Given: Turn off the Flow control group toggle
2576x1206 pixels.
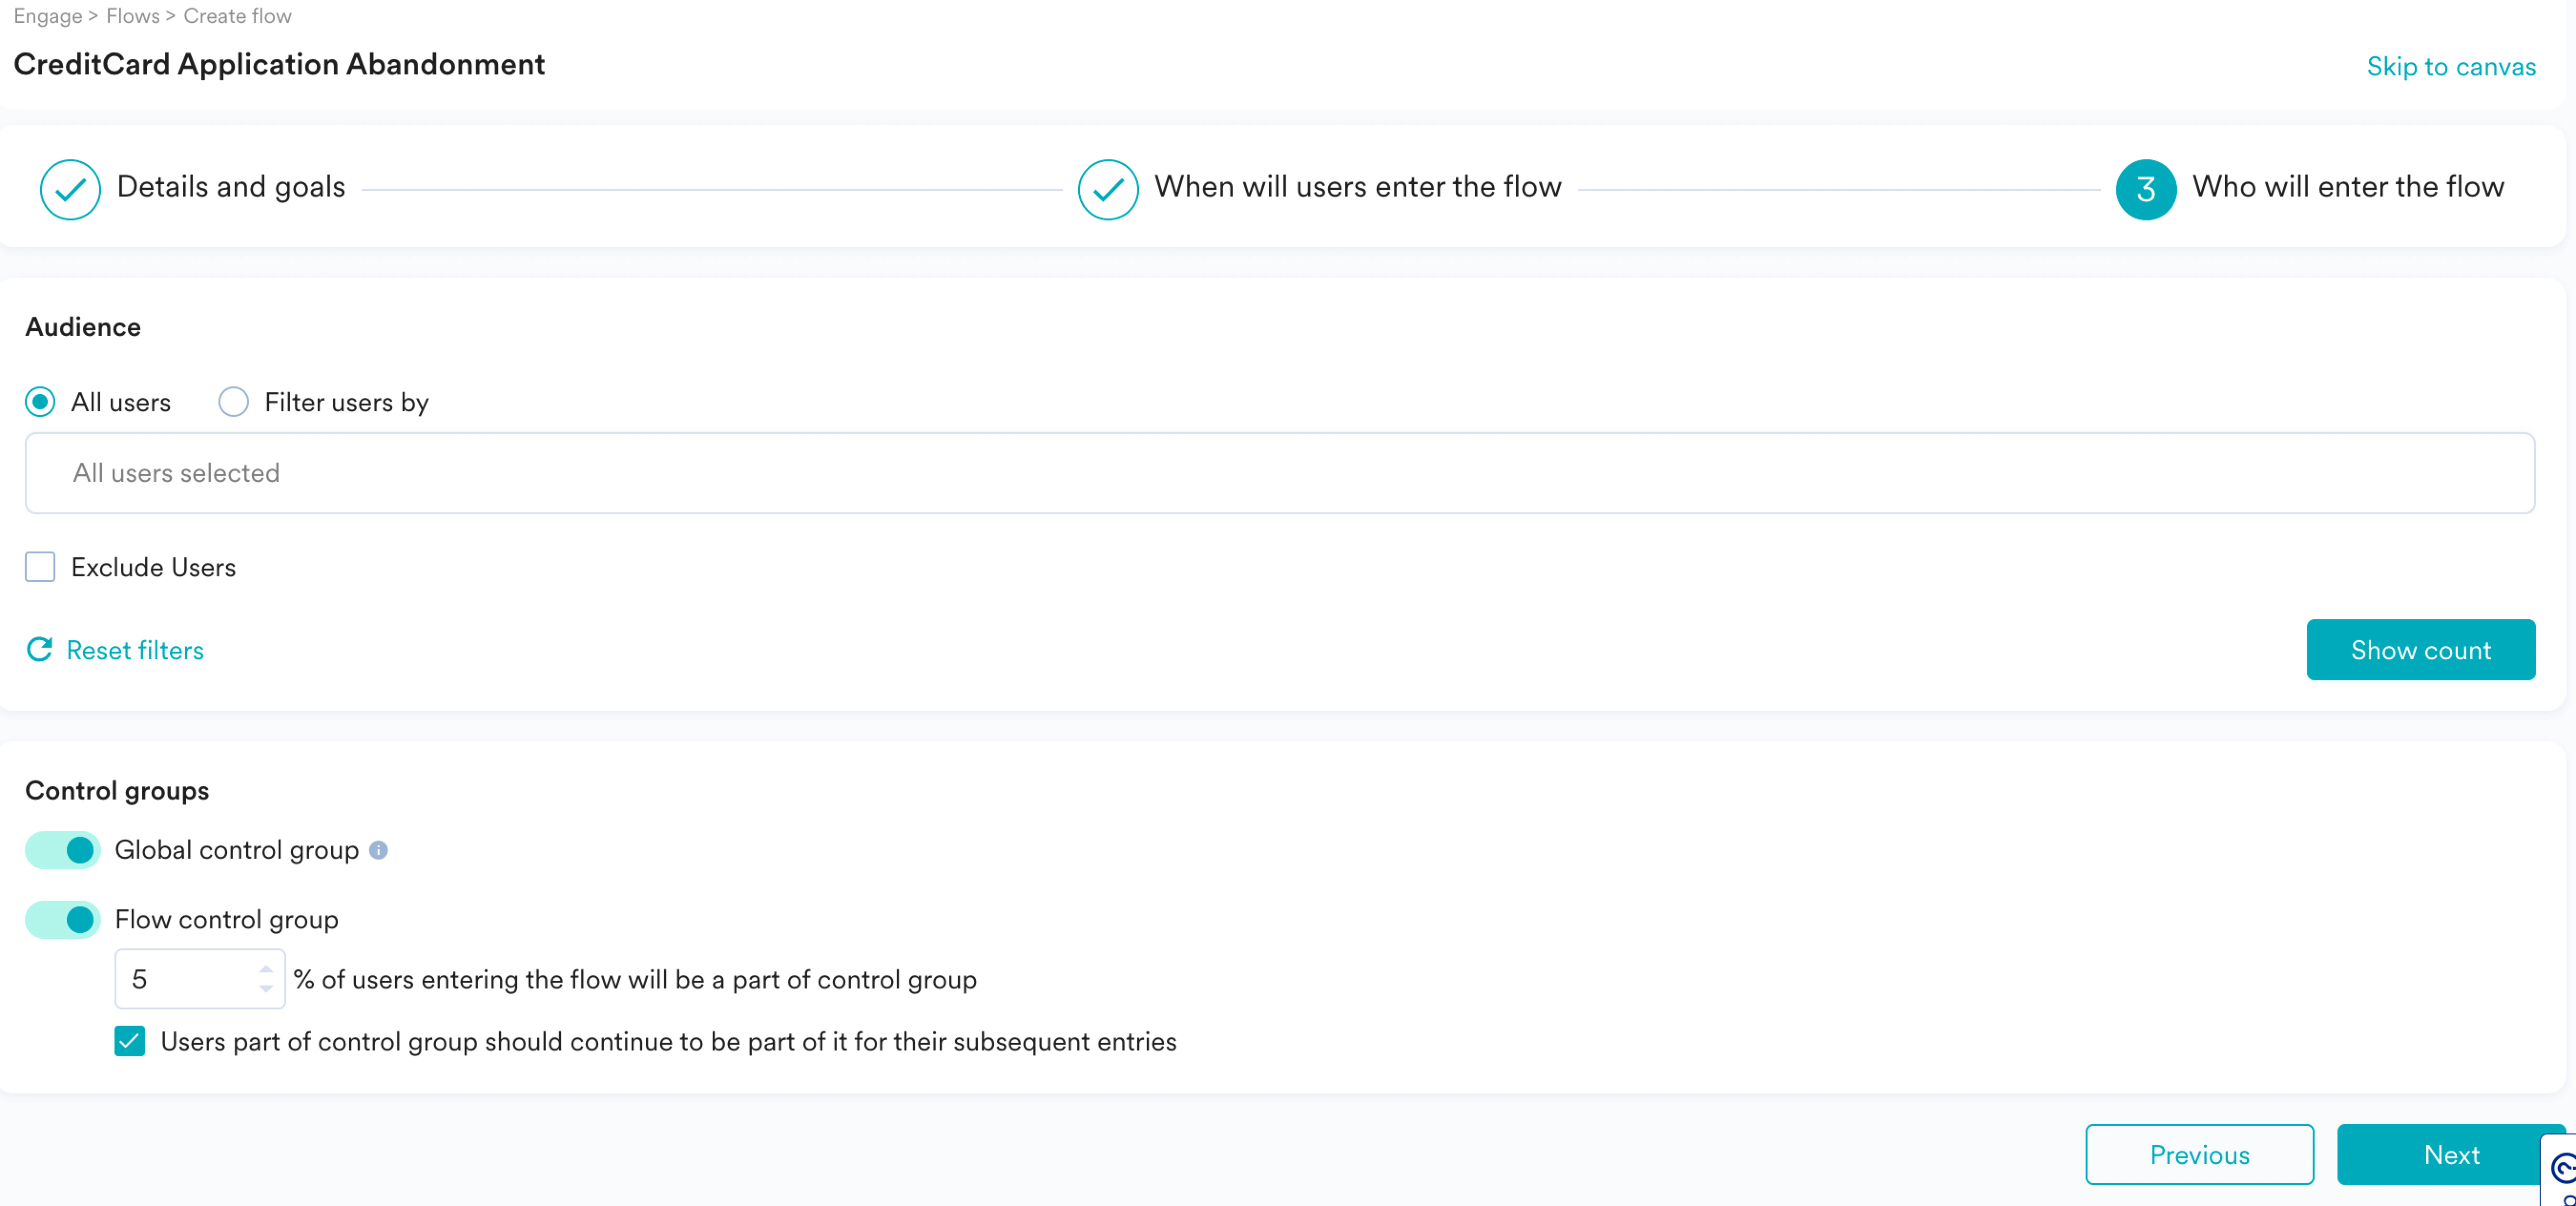Looking at the screenshot, I should tap(62, 919).
